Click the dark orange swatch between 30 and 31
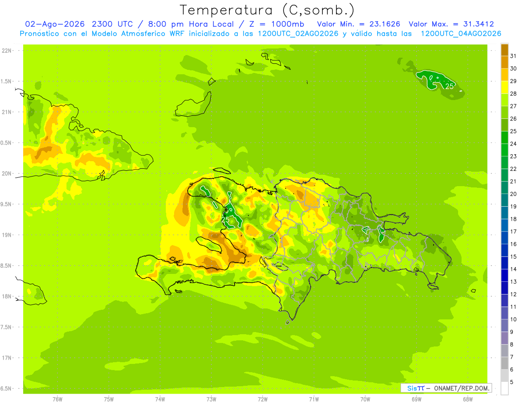This screenshot has width=525, height=405. (x=504, y=62)
